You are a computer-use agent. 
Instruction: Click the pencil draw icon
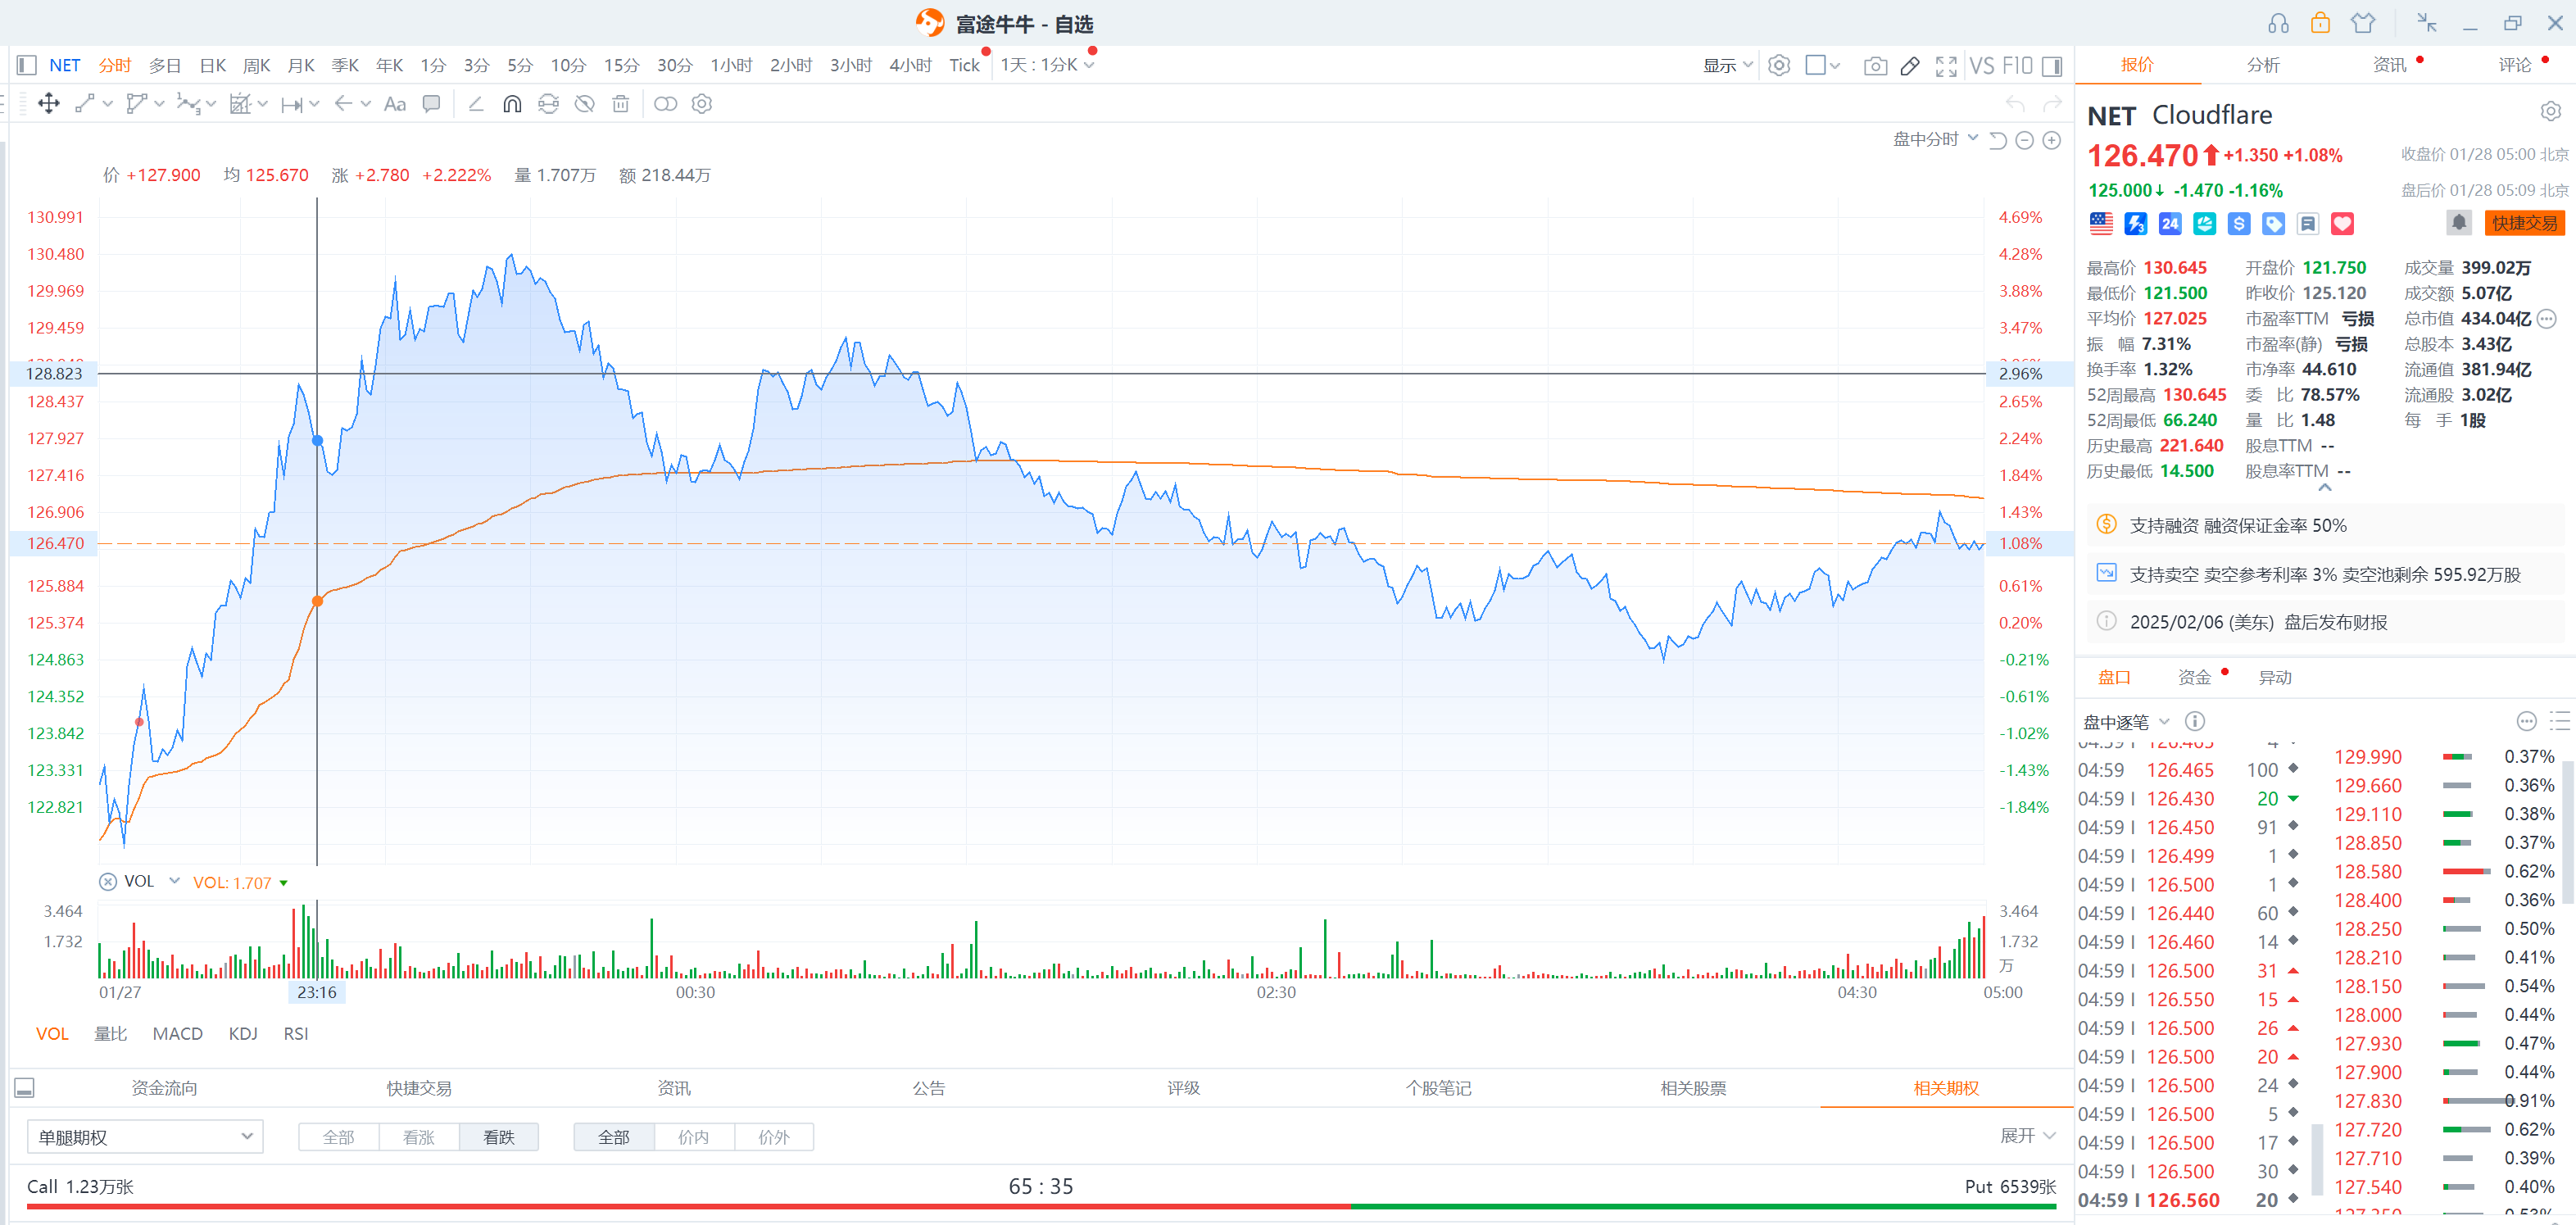pyautogui.click(x=1910, y=66)
